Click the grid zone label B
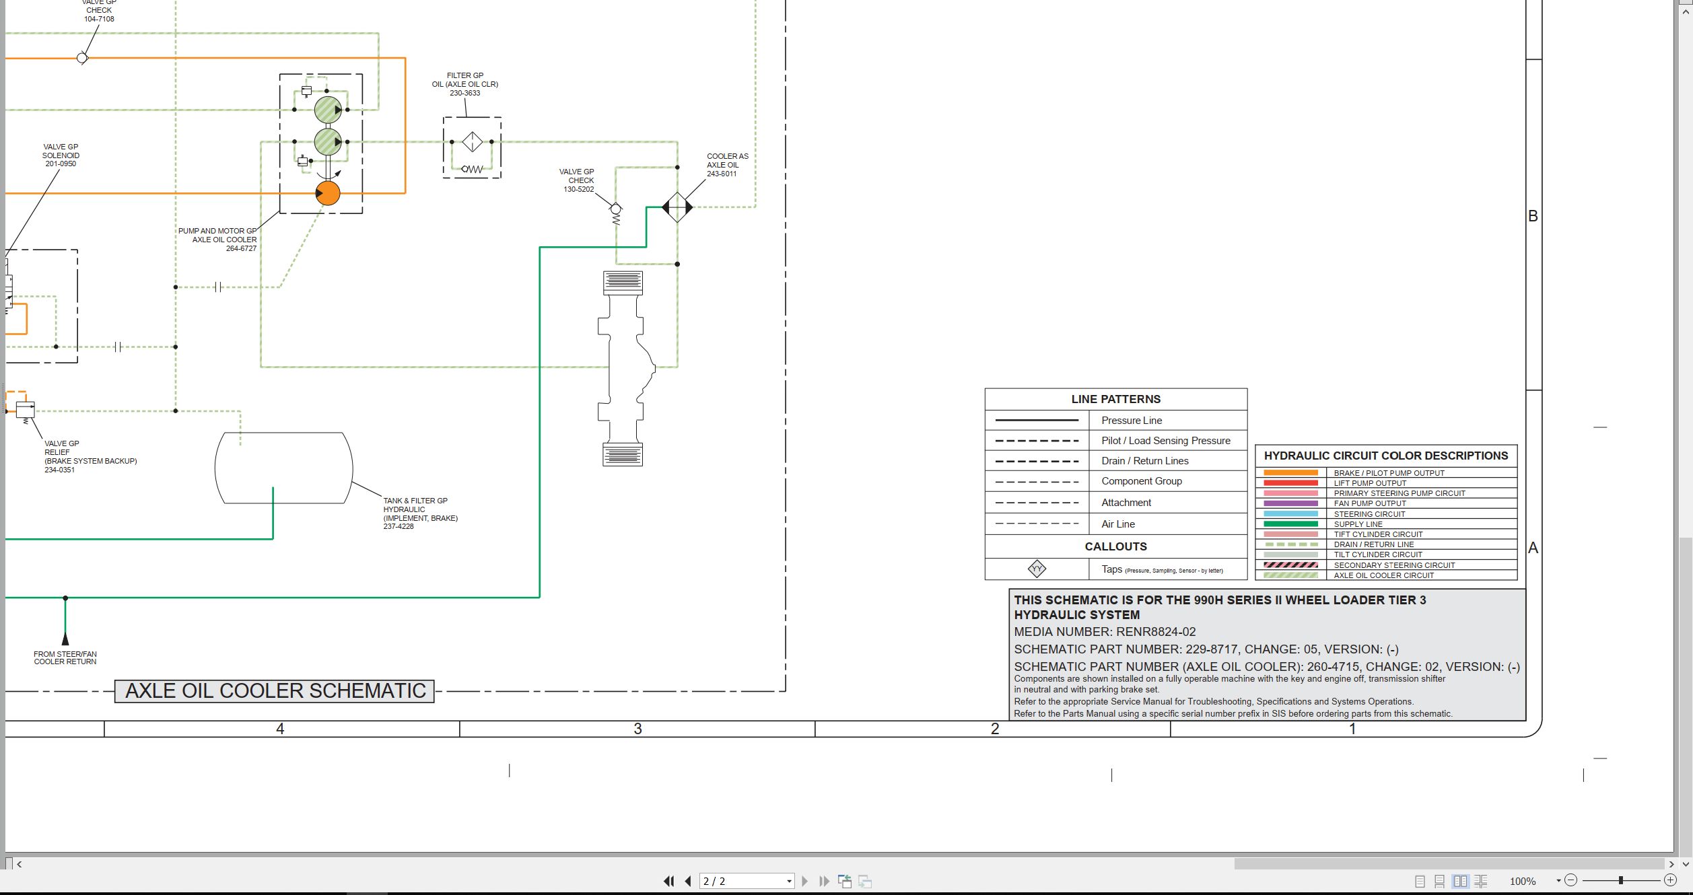 tap(1533, 217)
